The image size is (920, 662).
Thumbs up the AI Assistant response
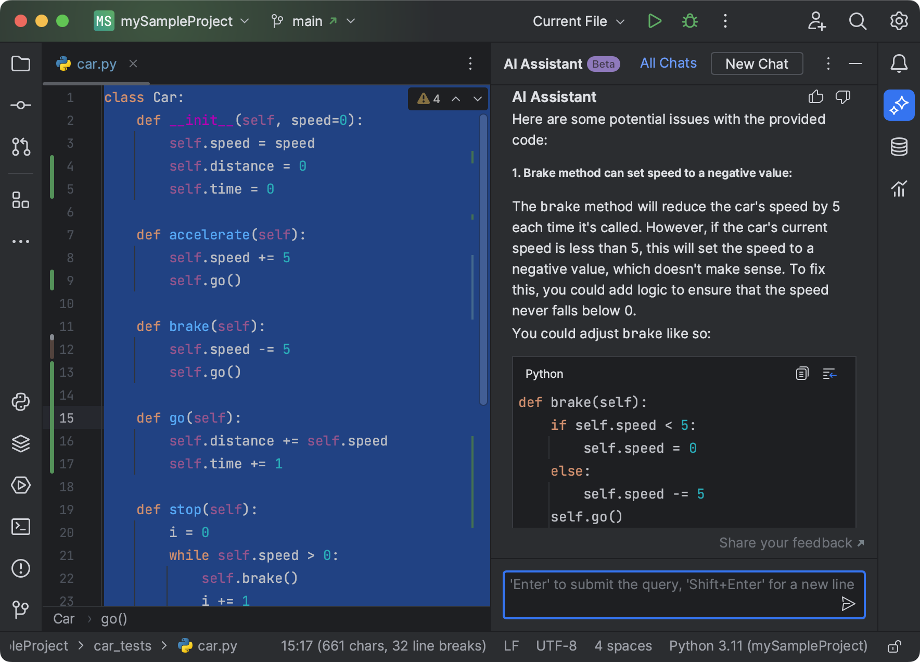click(x=816, y=97)
